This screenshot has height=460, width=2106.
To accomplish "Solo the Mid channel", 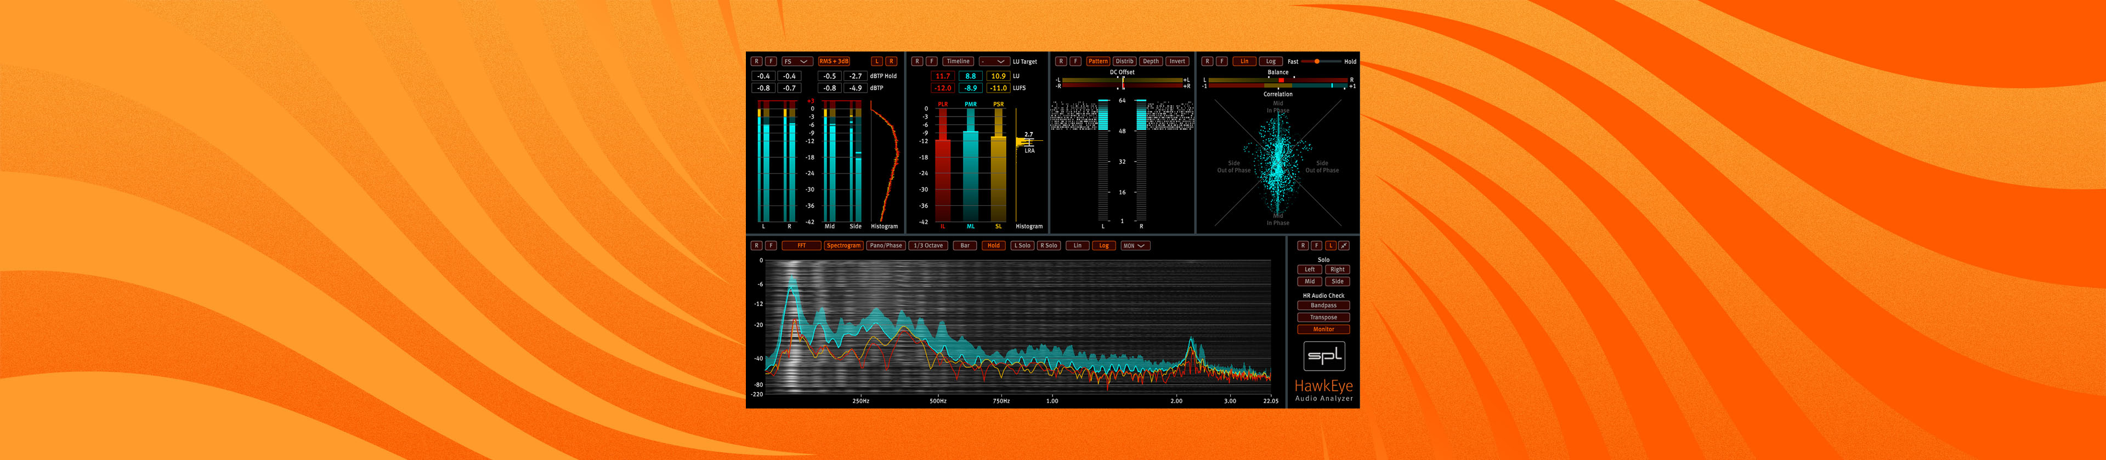I will [x=1310, y=281].
